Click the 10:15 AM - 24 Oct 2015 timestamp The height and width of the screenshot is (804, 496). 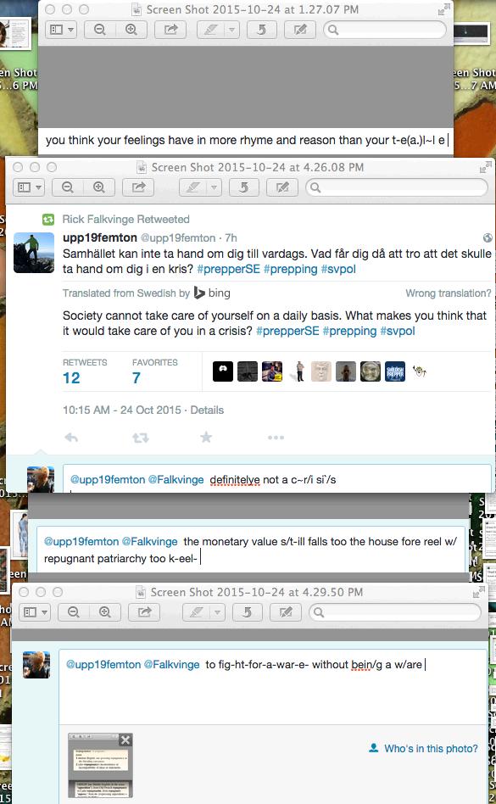pos(122,410)
